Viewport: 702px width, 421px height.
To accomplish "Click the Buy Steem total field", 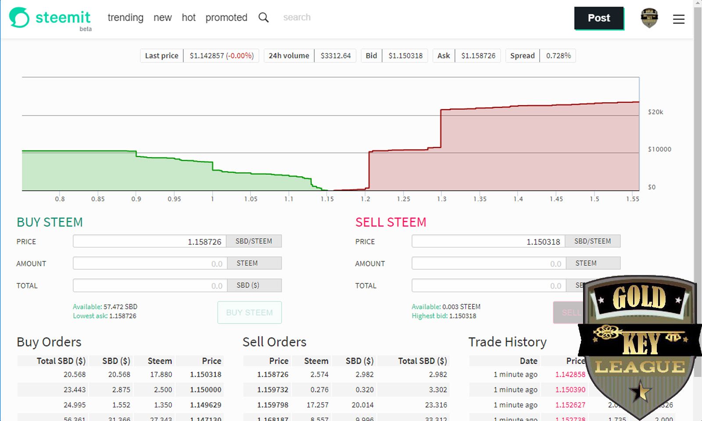I will 150,285.
